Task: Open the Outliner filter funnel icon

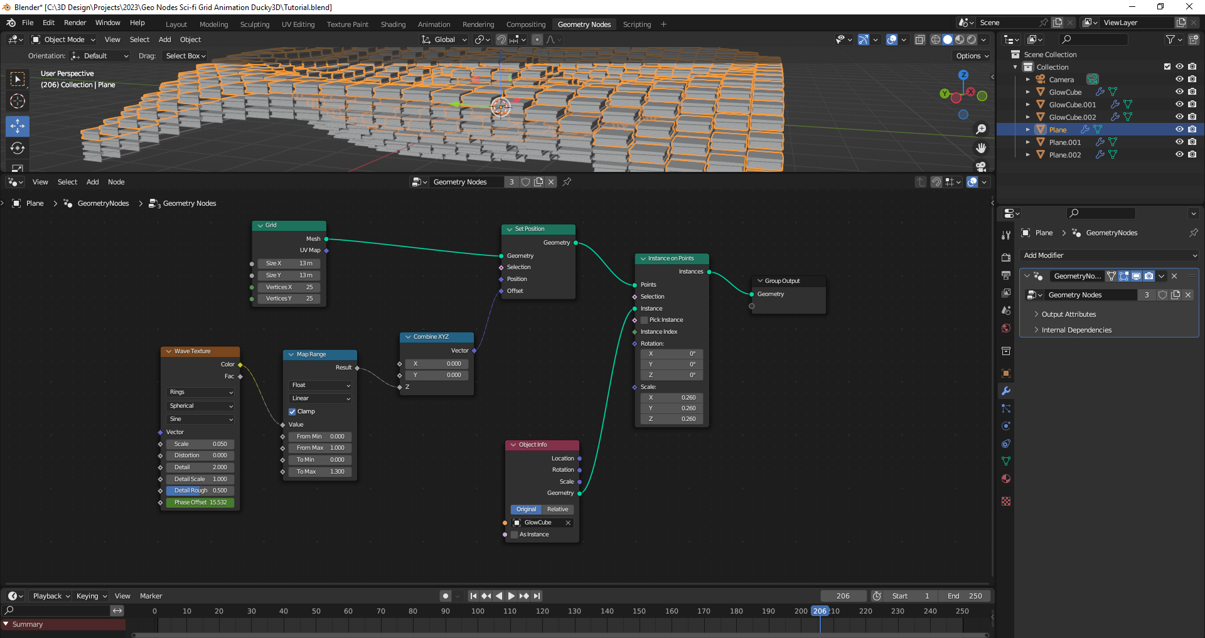Action: tap(1170, 39)
